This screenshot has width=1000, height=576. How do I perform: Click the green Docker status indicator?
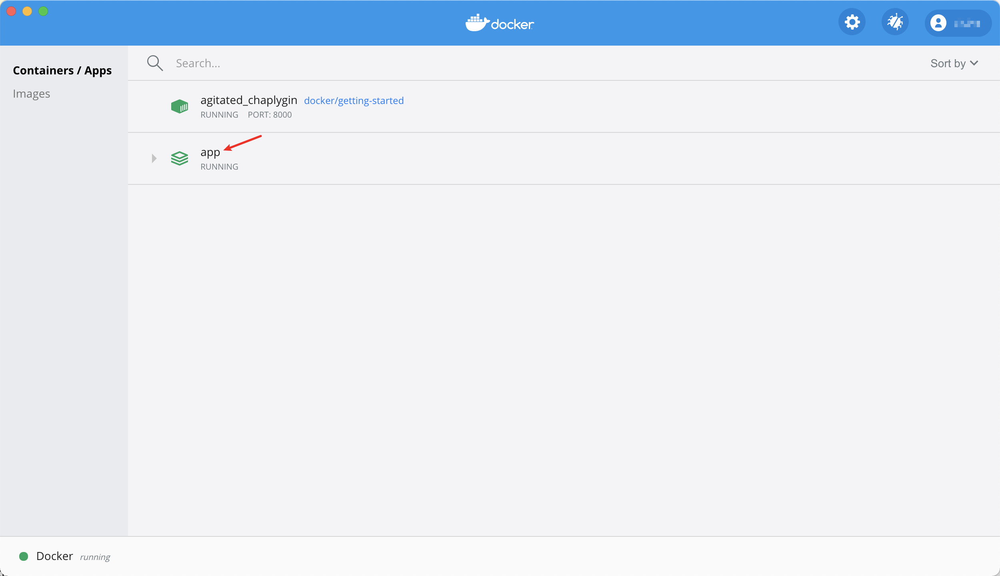click(x=24, y=556)
